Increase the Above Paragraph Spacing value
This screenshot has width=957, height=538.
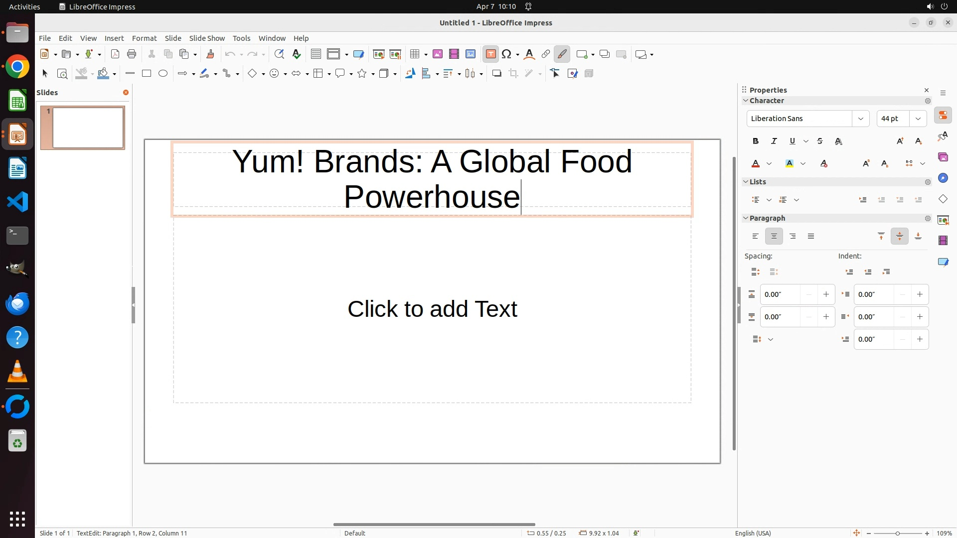(x=826, y=294)
